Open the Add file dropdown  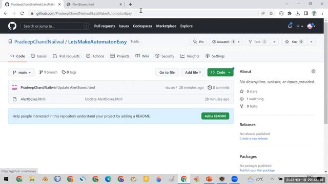193,73
